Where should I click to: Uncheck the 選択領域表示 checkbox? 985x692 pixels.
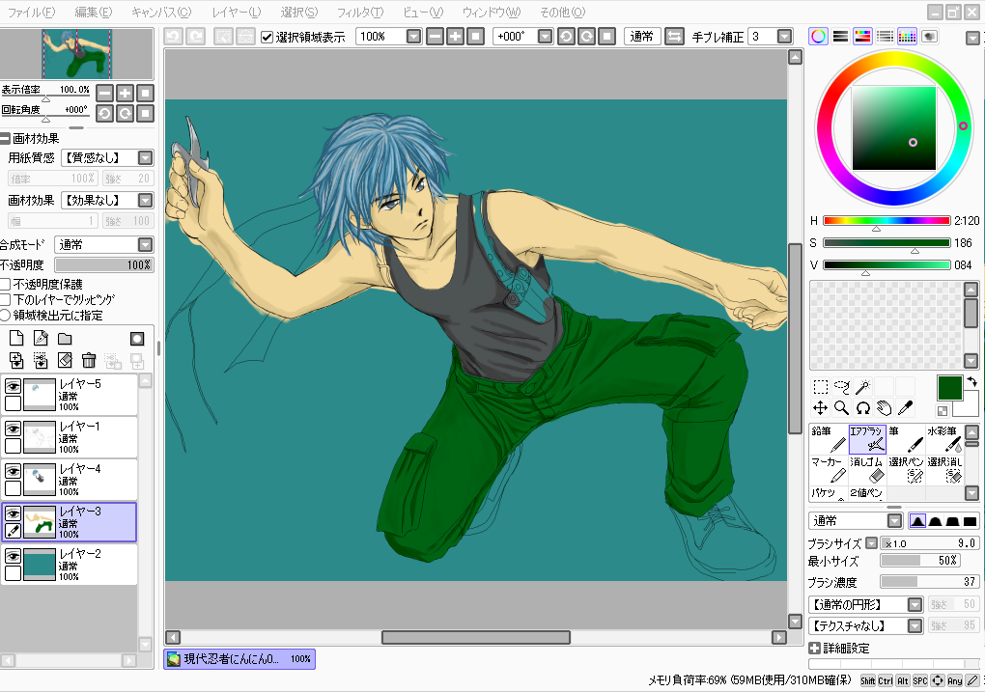tap(267, 37)
